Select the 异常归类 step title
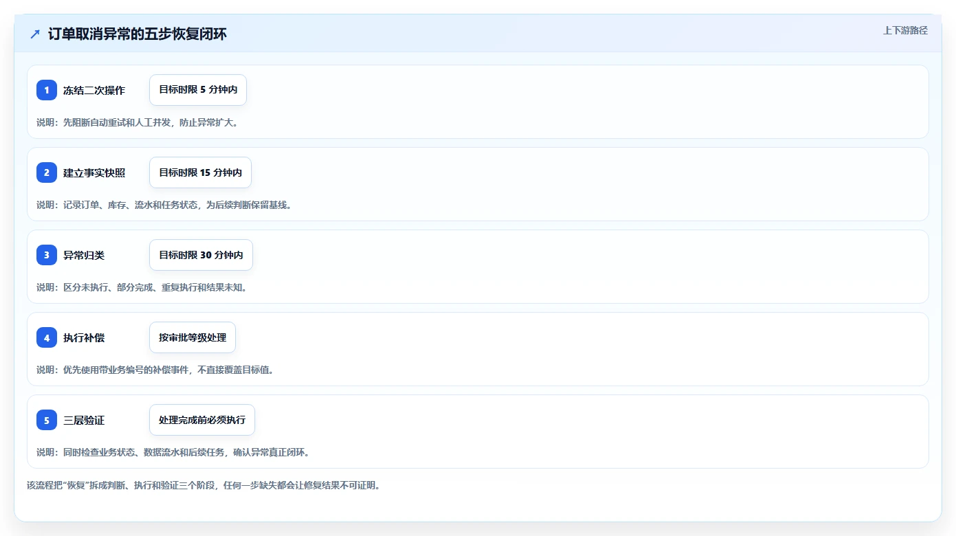Screen dimensions: 956x536 pyautogui.click(x=84, y=255)
